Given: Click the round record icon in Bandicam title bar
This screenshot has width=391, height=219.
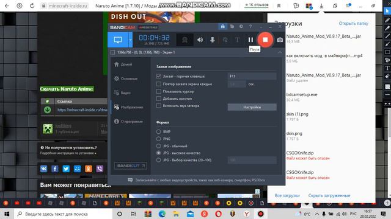Looking at the screenshot, I should click(241, 26).
